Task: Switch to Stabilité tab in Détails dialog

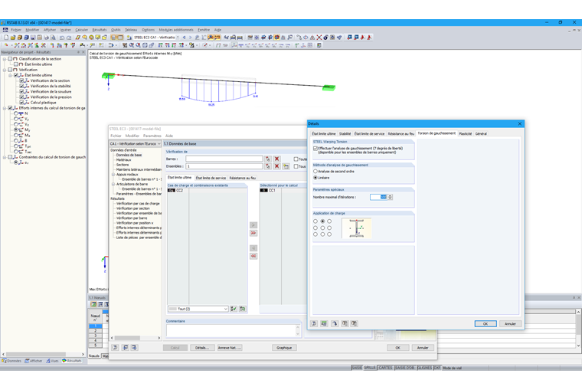Action: [345, 134]
